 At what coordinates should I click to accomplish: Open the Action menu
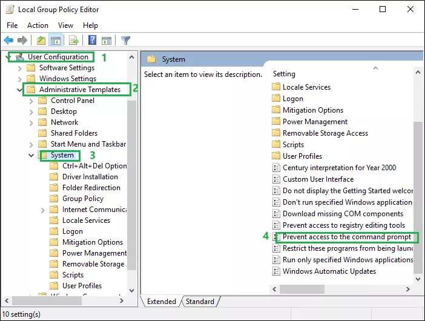pos(38,25)
